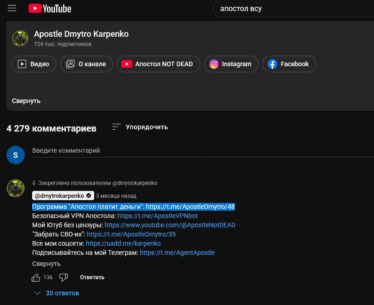This screenshot has height=305, width=374.
Task: Dislike the pinned comment
Action: (x=64, y=277)
